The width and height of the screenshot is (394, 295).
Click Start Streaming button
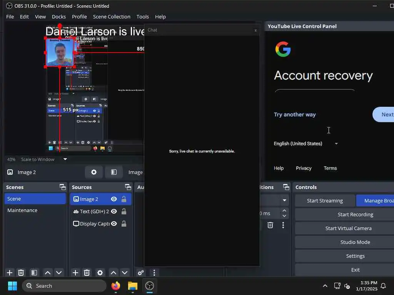(x=325, y=201)
